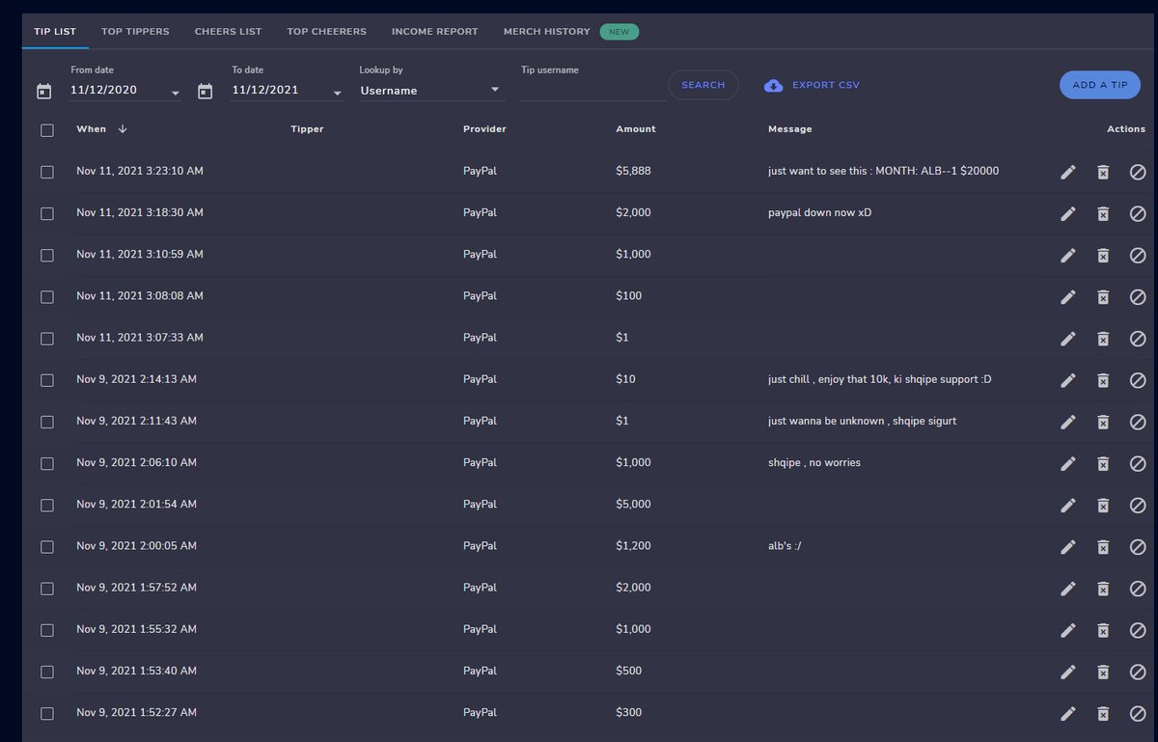The height and width of the screenshot is (742, 1158).
Task: Open the Lookup by Username dropdown
Action: click(x=431, y=90)
